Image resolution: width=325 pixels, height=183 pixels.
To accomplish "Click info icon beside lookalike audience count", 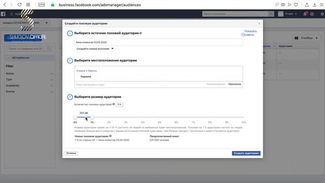I will coord(114,104).
